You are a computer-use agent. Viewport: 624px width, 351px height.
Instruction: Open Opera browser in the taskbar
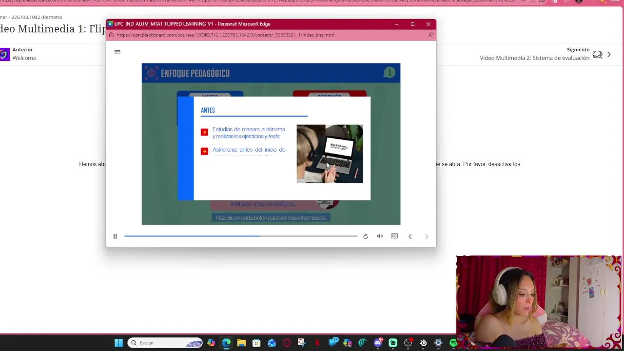[287, 343]
